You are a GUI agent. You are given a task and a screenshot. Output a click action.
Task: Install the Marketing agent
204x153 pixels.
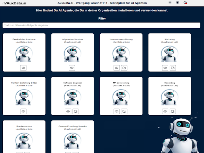click(x=173, y=68)
